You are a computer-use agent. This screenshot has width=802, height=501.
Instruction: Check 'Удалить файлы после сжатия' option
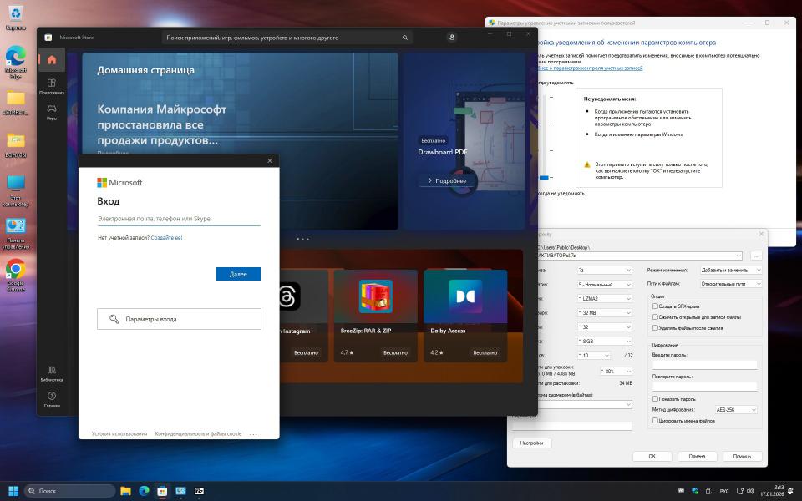click(655, 328)
